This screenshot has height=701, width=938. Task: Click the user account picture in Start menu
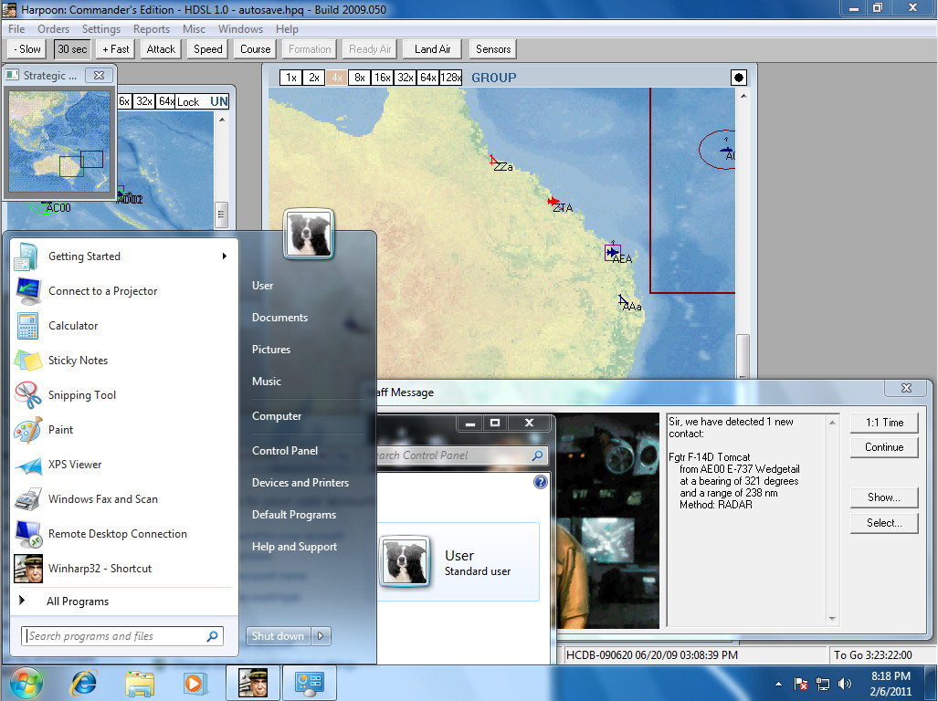tap(309, 234)
